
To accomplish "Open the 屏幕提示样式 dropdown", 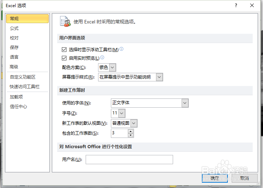I will coord(159,77).
